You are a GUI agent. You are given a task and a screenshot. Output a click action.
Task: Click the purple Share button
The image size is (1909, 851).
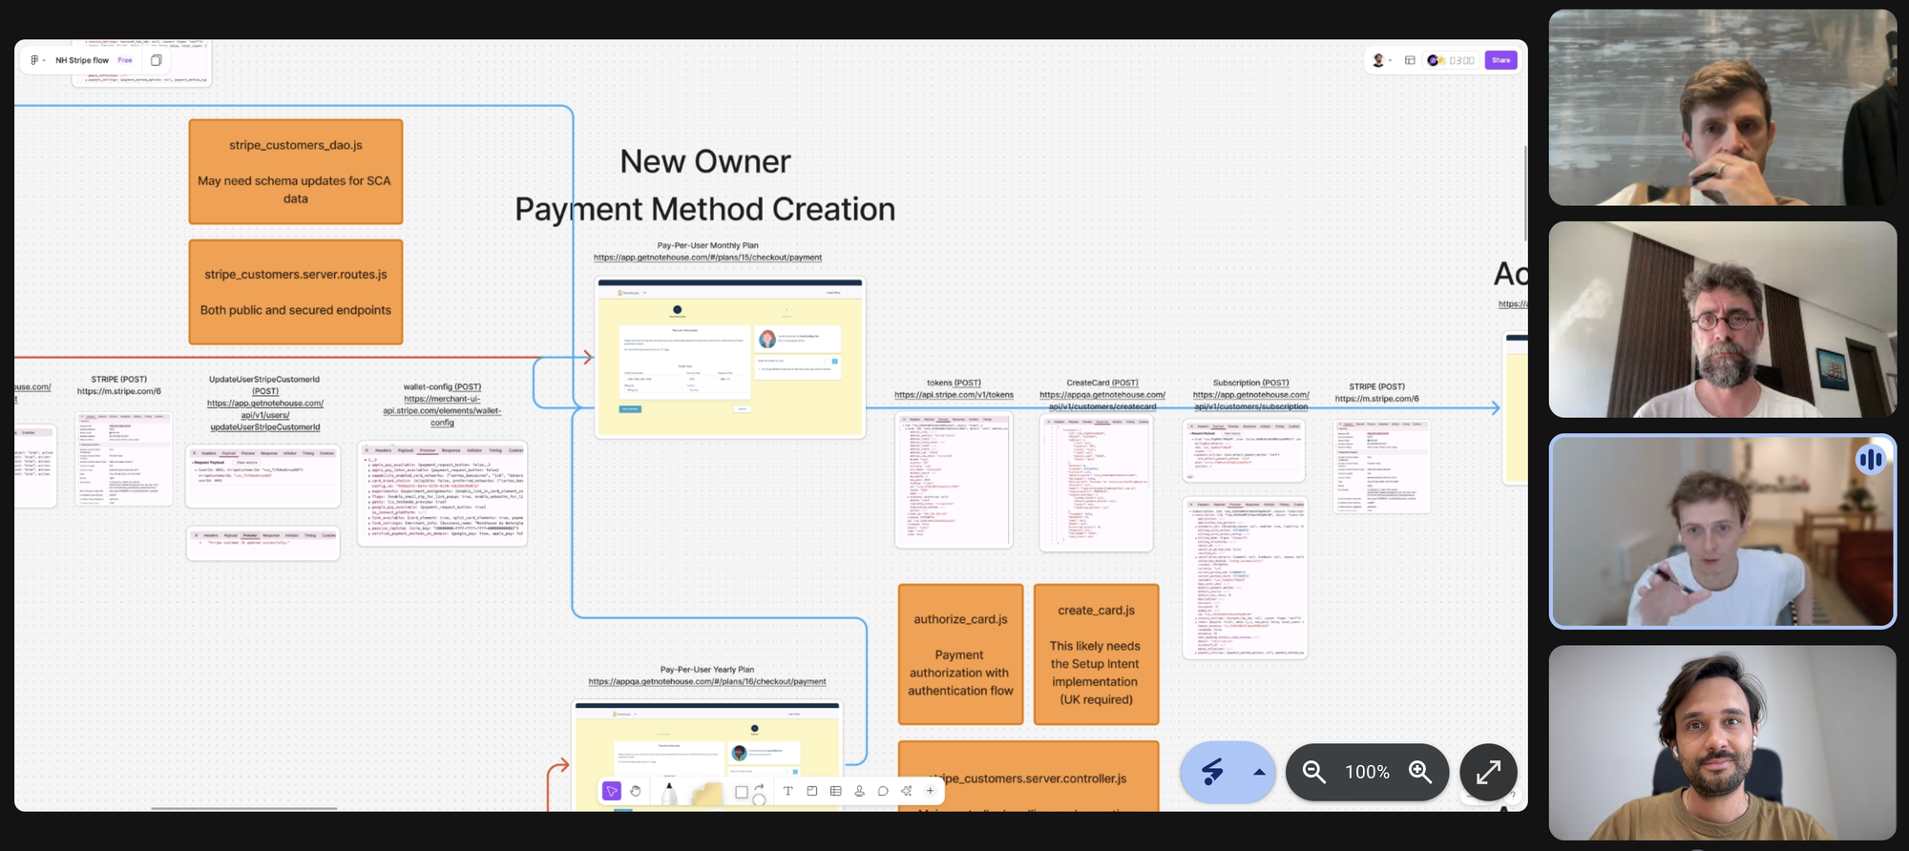1500,60
